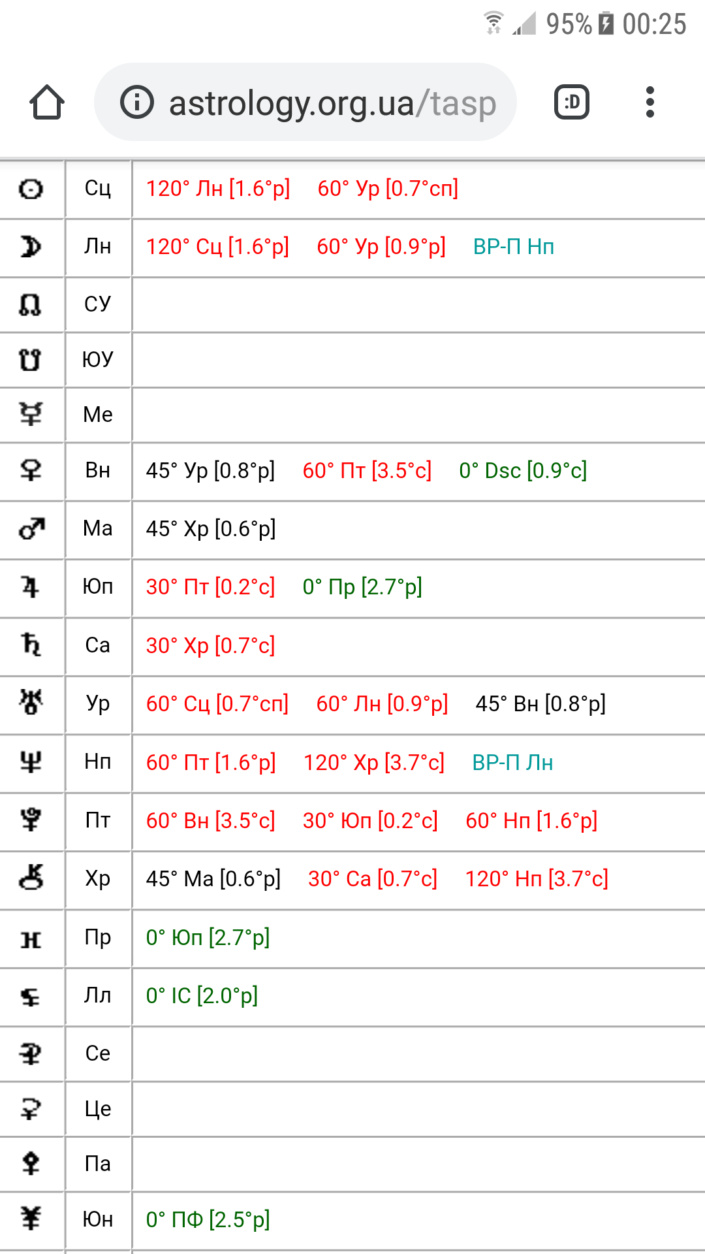Click the teal ВР-П Нп entry
705x1254 pixels.
click(514, 247)
